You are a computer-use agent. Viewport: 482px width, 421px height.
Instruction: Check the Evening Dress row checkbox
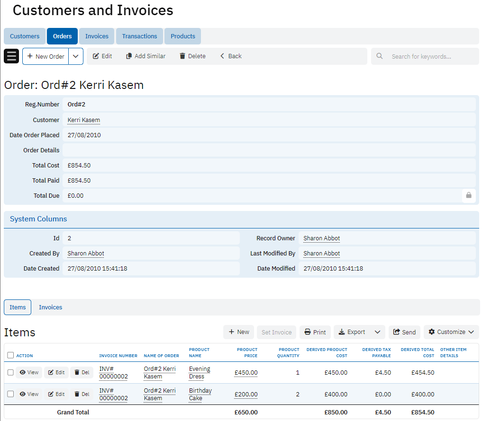click(x=10, y=373)
